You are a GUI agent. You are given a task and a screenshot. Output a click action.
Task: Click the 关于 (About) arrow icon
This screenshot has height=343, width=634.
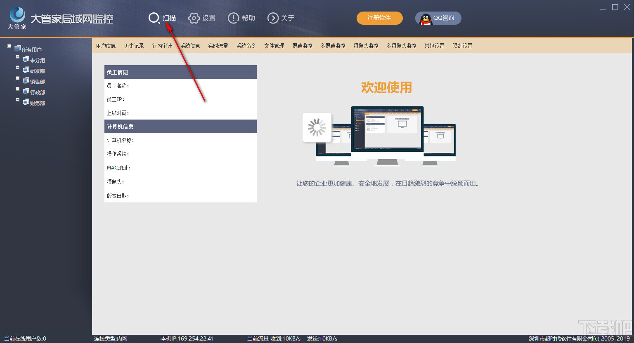pyautogui.click(x=273, y=18)
